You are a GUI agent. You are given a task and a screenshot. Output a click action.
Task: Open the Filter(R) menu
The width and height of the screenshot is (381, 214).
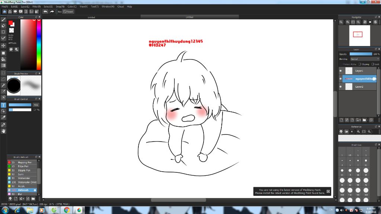[x=37, y=7]
